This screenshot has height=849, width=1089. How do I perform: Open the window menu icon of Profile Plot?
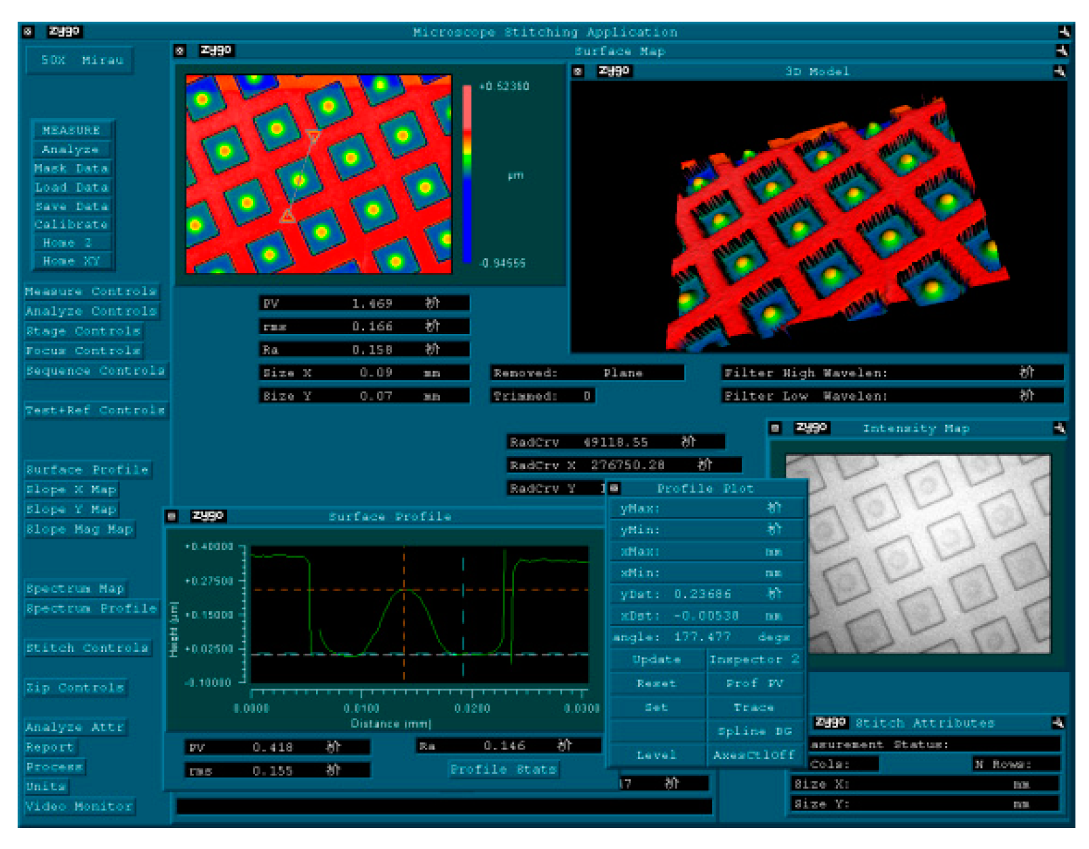click(614, 488)
